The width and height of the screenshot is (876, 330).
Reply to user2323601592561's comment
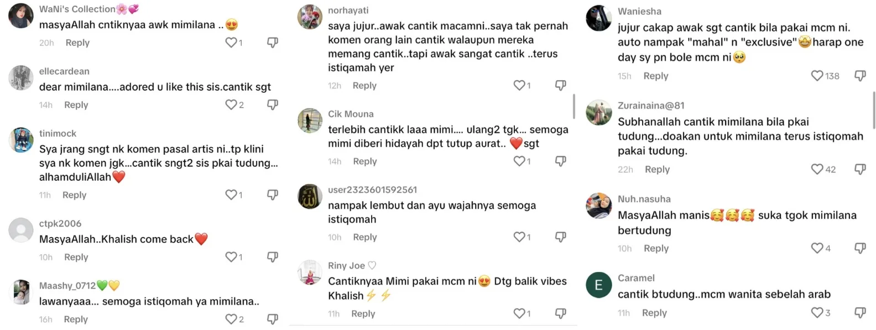365,237
